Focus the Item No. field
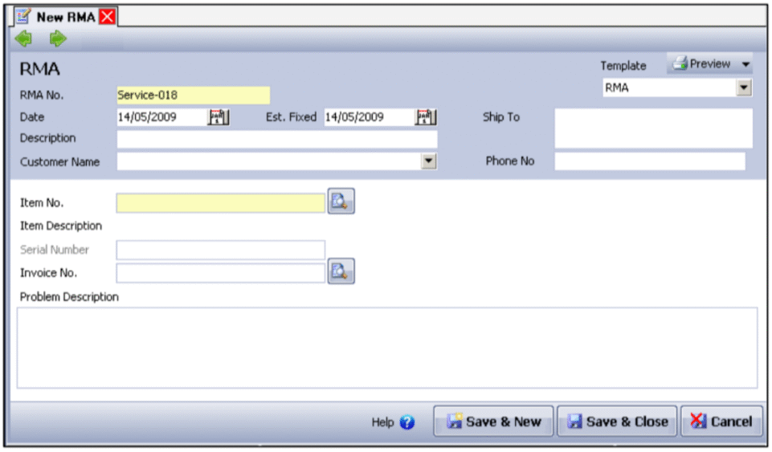The image size is (772, 452). (x=221, y=202)
